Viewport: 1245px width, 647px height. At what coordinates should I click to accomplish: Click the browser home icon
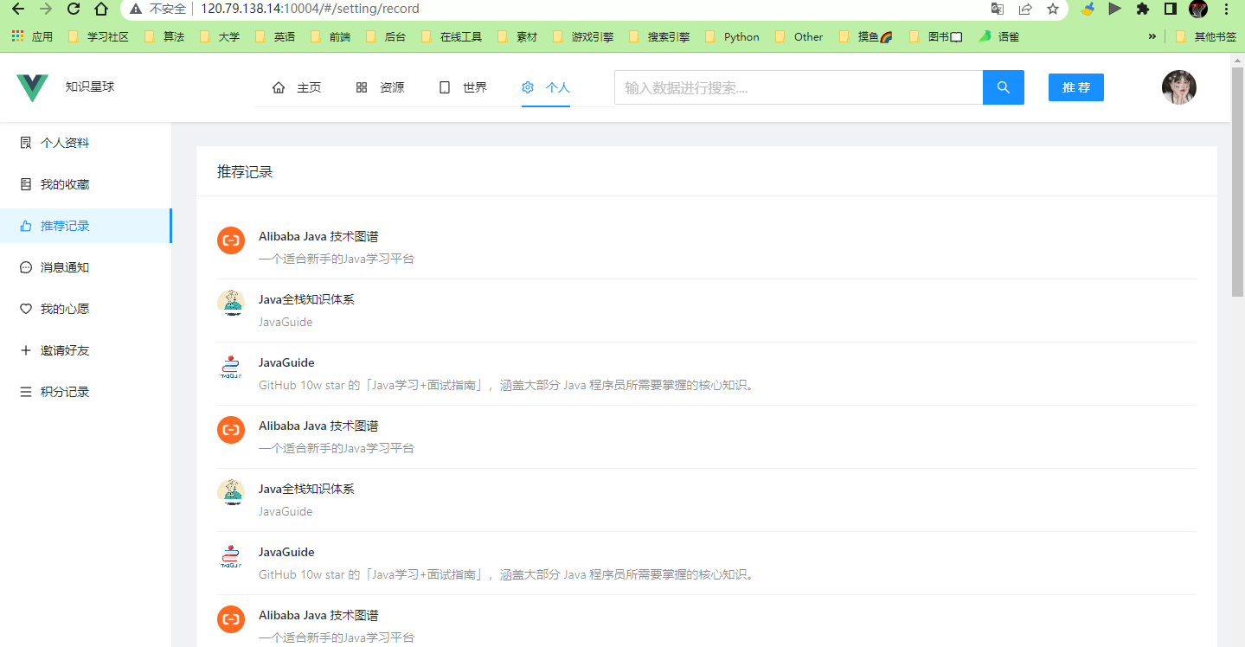(101, 9)
